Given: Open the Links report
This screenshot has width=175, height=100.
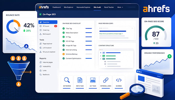Looking at the screenshot, I should click(x=45, y=70).
